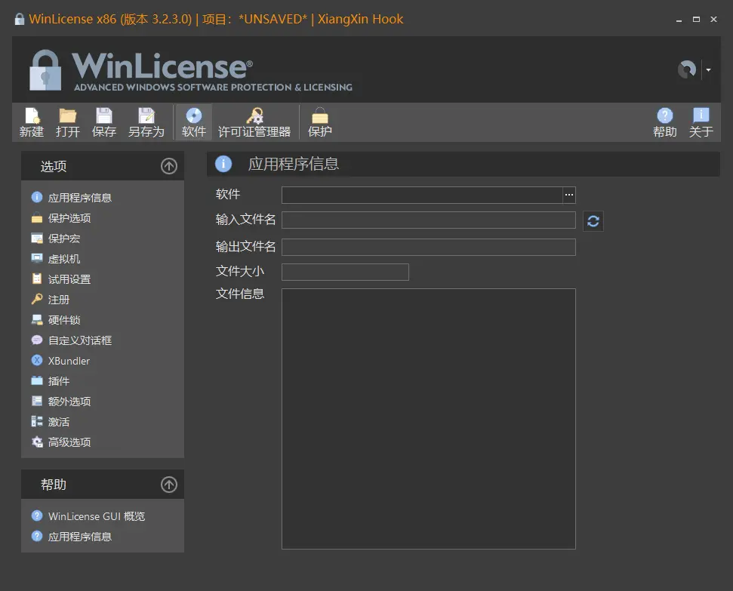Open 许可证管理器 license manager
Image resolution: width=733 pixels, height=591 pixels.
click(x=254, y=122)
